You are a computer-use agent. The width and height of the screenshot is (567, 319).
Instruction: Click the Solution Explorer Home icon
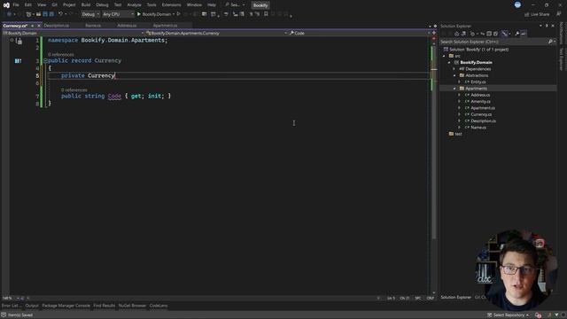click(x=457, y=34)
